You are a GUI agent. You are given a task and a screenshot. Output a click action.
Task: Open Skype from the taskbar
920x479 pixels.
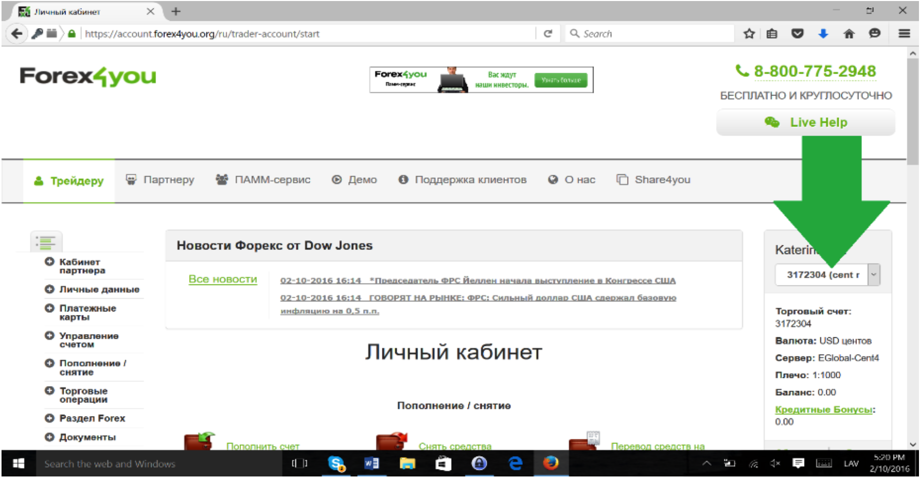click(x=336, y=463)
